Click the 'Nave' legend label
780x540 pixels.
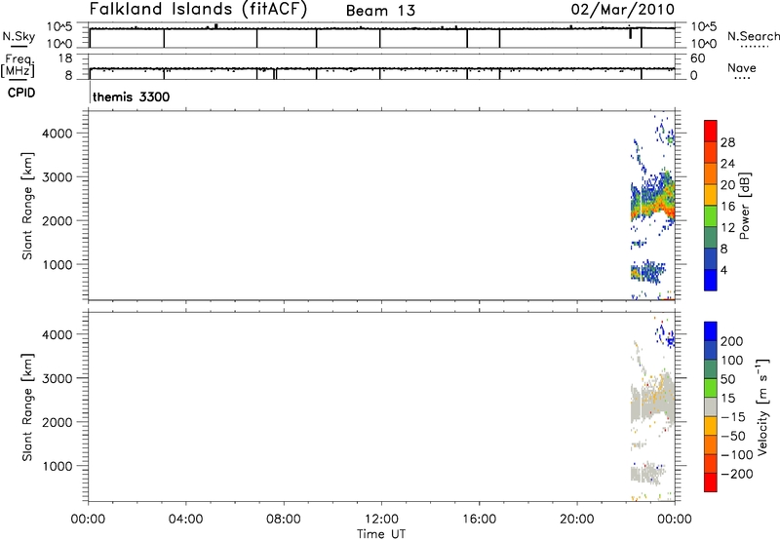pyautogui.click(x=742, y=67)
